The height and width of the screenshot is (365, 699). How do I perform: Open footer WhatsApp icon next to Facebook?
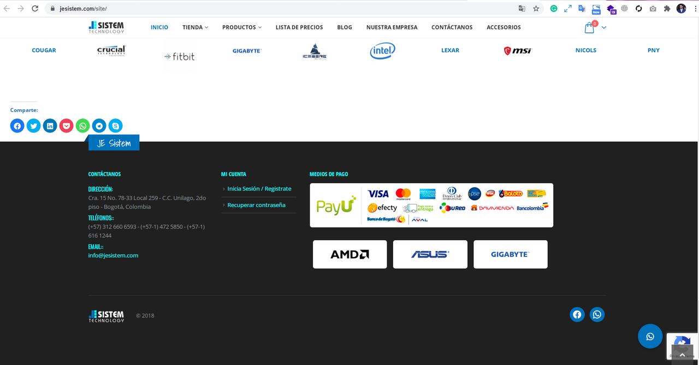pos(597,315)
